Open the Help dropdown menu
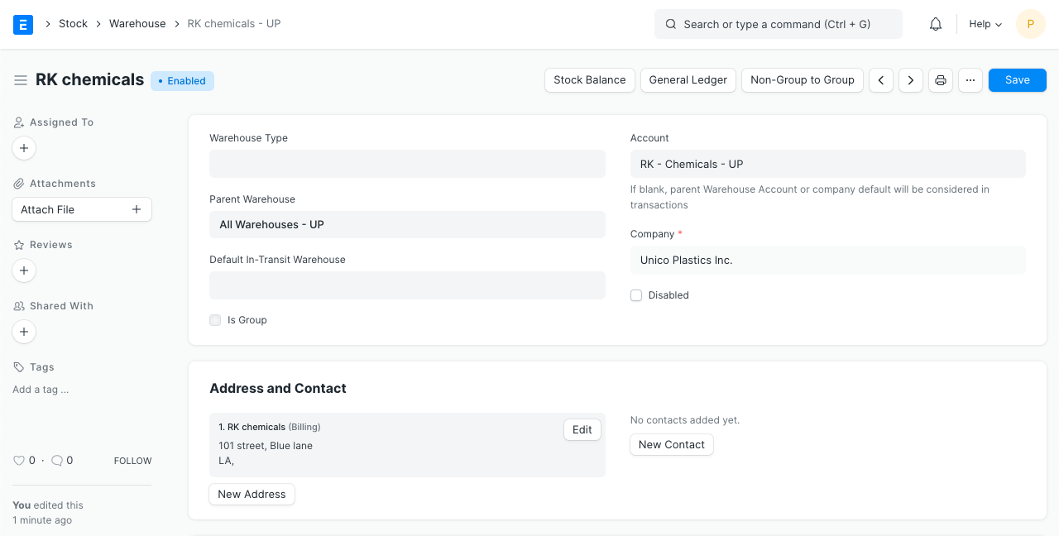Viewport: 1059px width, 536px height. (985, 24)
